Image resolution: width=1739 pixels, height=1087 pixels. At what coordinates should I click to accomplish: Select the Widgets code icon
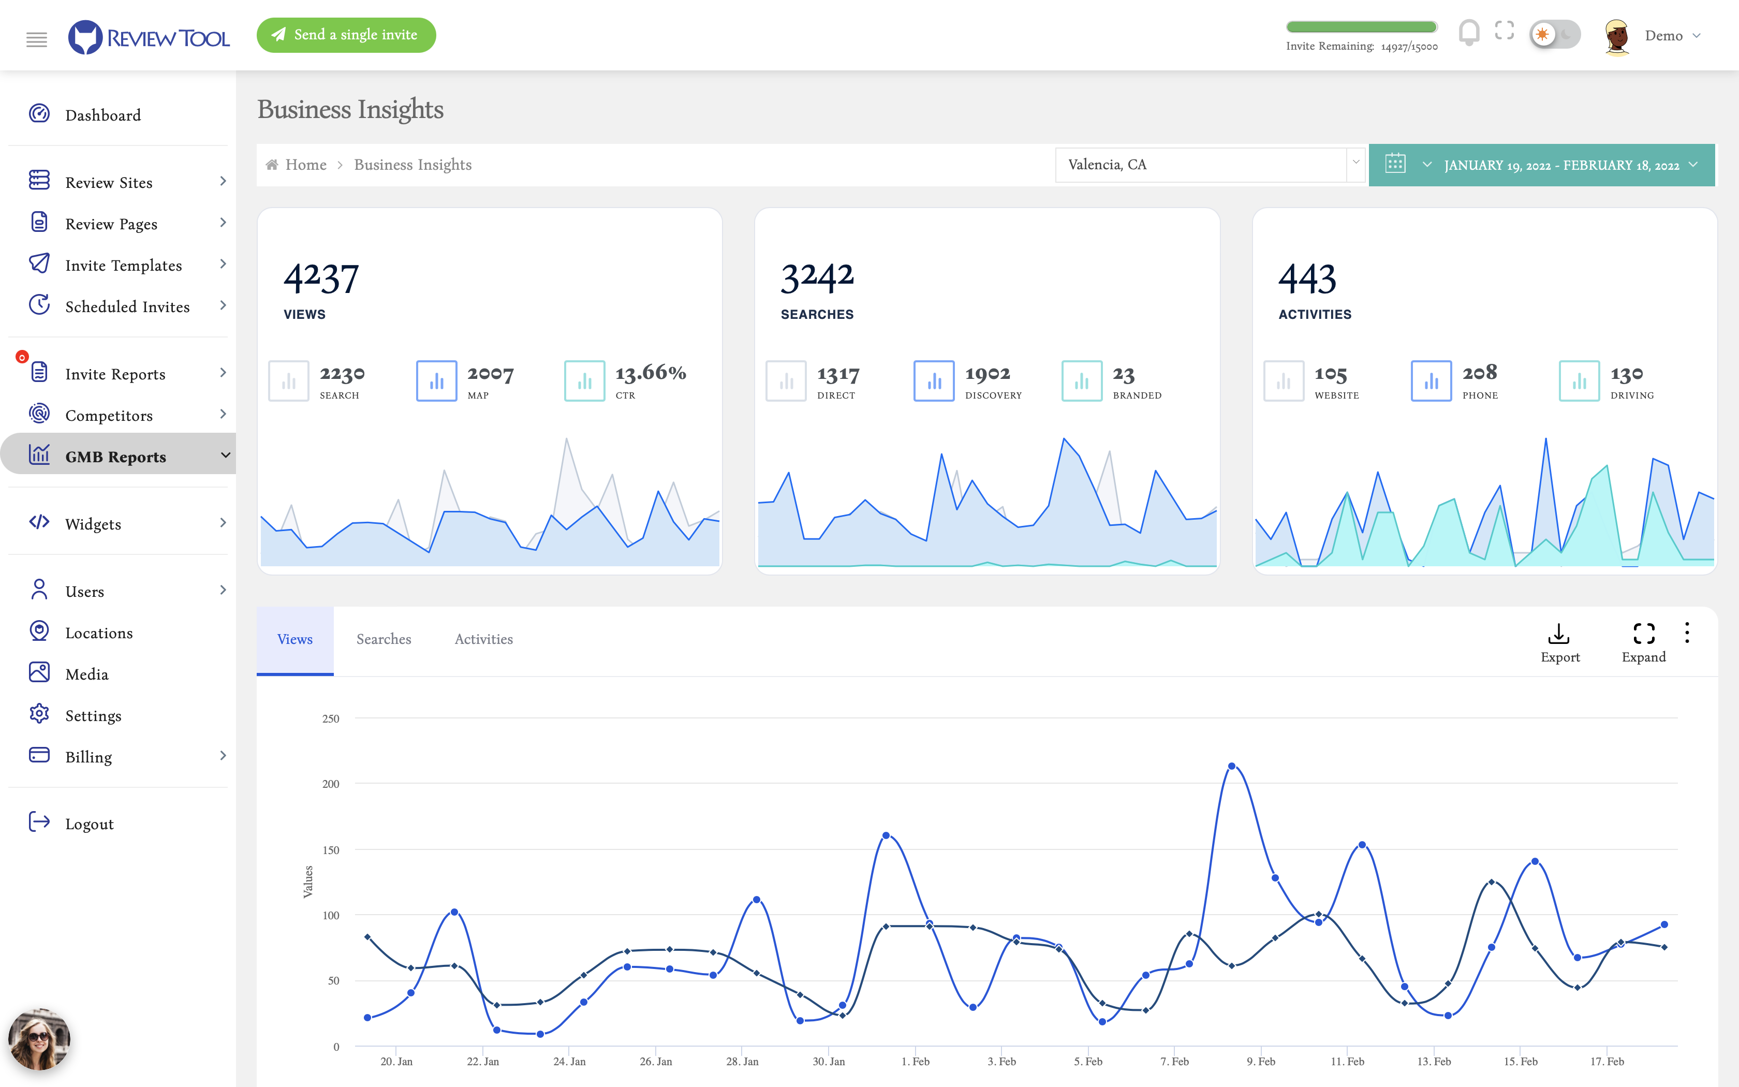tap(39, 523)
